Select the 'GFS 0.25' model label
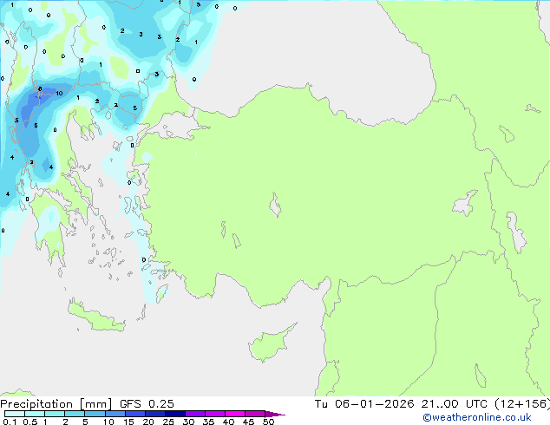The height and width of the screenshot is (425, 550). pos(147,404)
